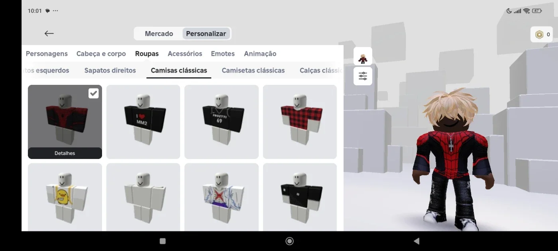Equip the white shirt with red X design
Screen dimensions: 558x251
[222, 197]
